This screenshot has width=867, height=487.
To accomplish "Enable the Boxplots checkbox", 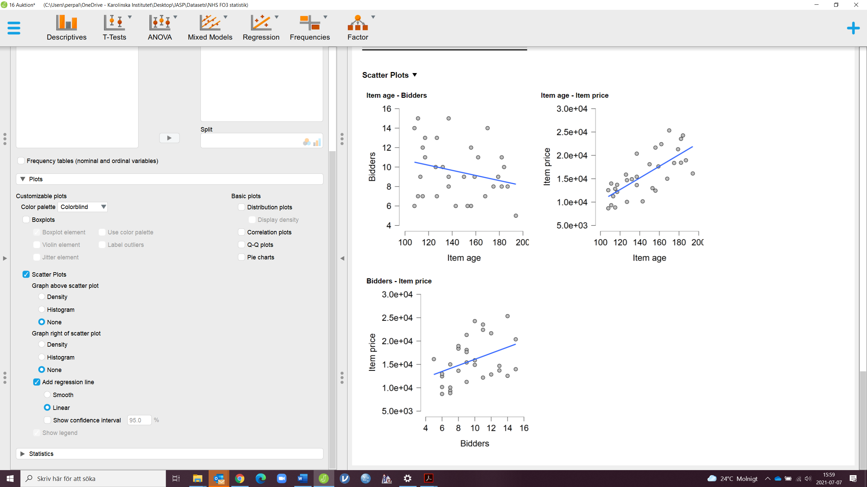I will click(26, 219).
